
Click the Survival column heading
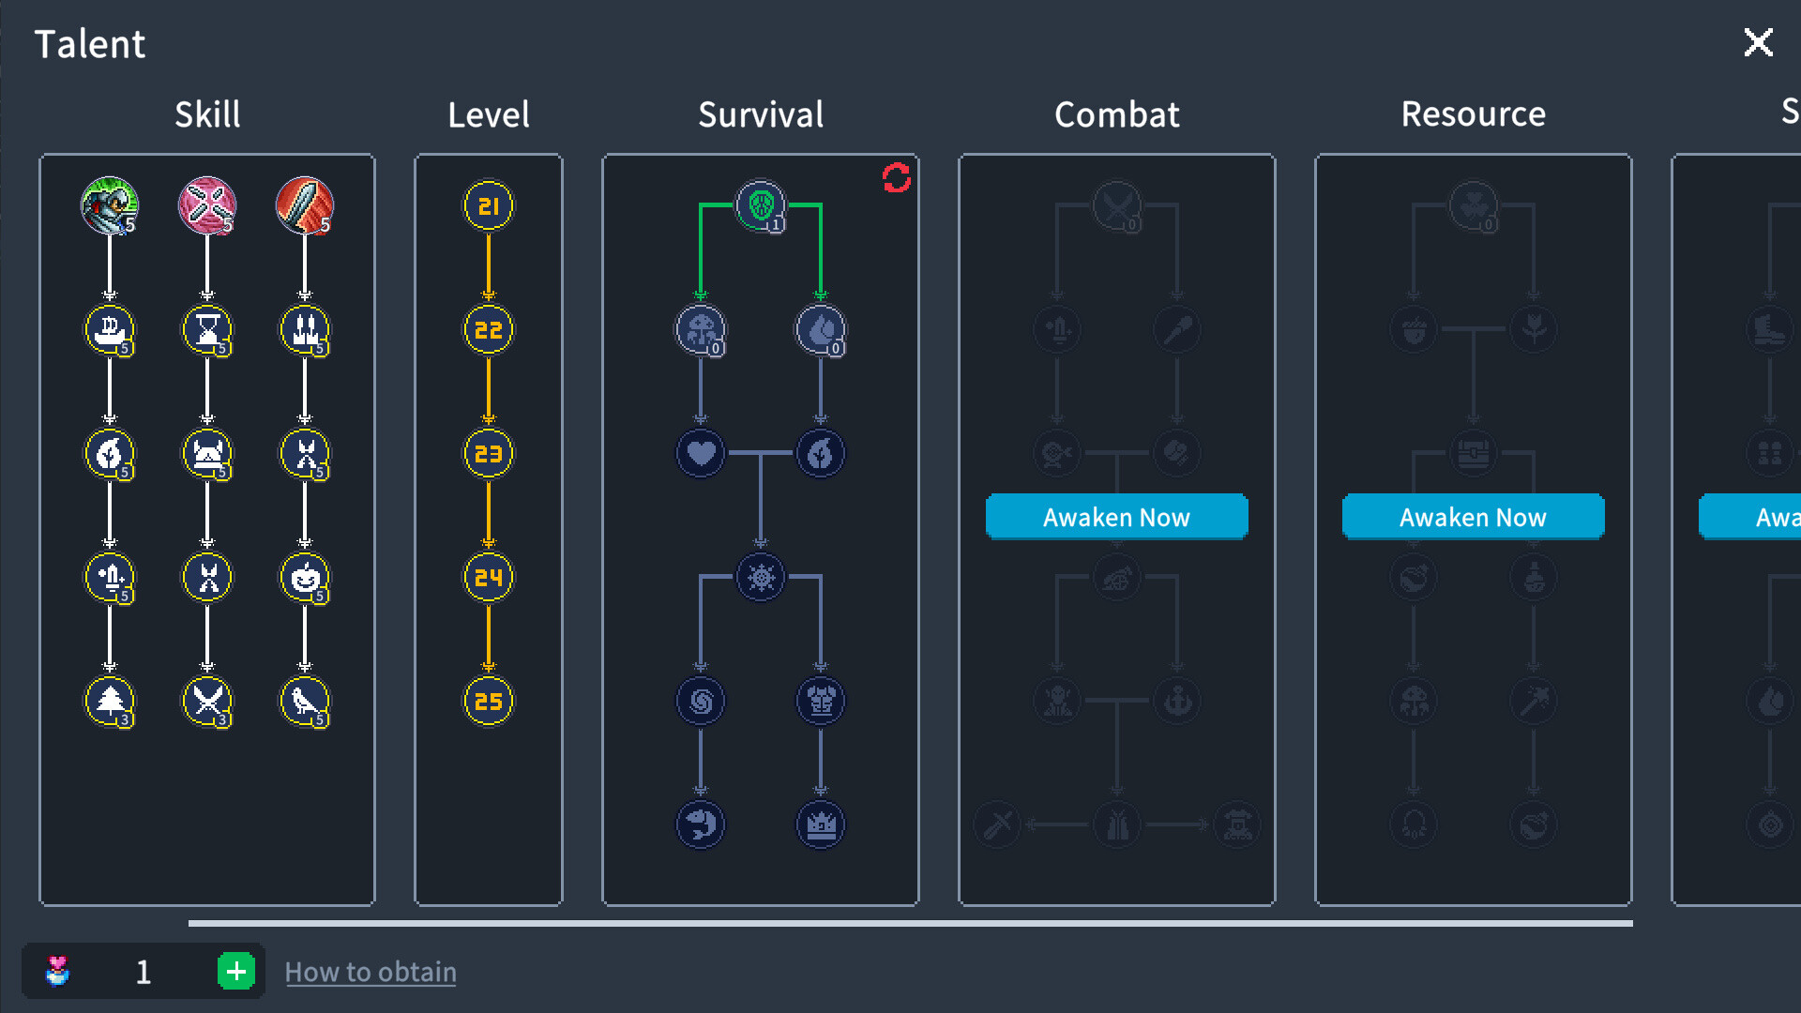point(761,114)
